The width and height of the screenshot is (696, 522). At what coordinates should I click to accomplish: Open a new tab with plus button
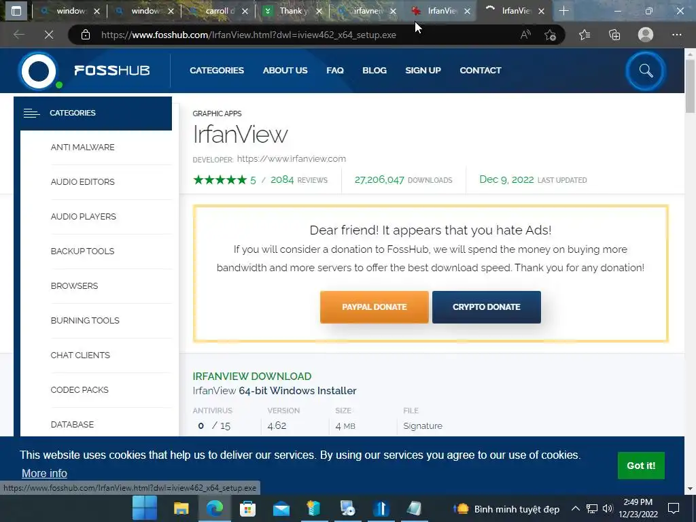[x=563, y=11]
